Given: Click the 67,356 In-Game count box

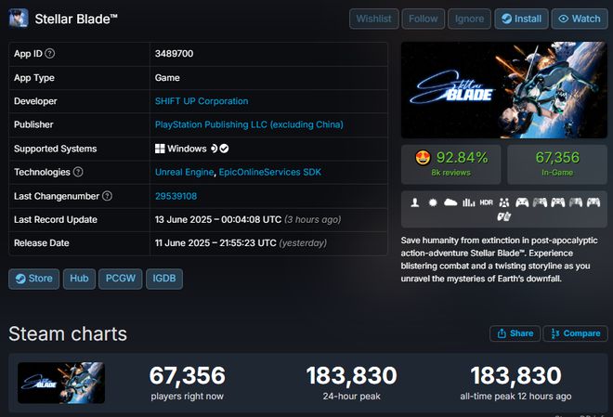Looking at the screenshot, I should coord(557,164).
